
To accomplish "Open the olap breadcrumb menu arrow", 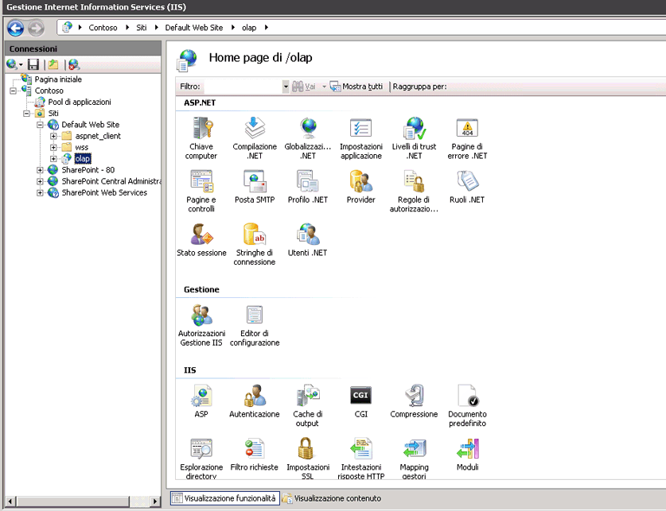I will (x=267, y=26).
